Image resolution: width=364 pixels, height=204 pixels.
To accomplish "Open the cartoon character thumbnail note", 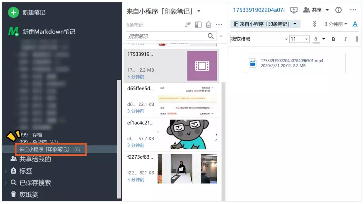I will pos(187,134).
